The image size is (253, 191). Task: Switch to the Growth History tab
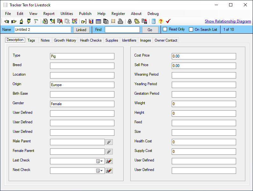[x=65, y=40]
